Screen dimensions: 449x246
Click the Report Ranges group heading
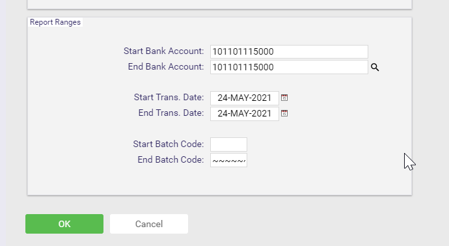55,22
